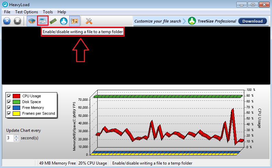This screenshot has height=168, width=272.
Task: Click the HeavyLoad title bar app icon
Action: point(5,4)
